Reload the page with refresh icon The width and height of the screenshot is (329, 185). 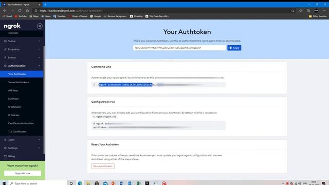pyautogui.click(x=20, y=11)
